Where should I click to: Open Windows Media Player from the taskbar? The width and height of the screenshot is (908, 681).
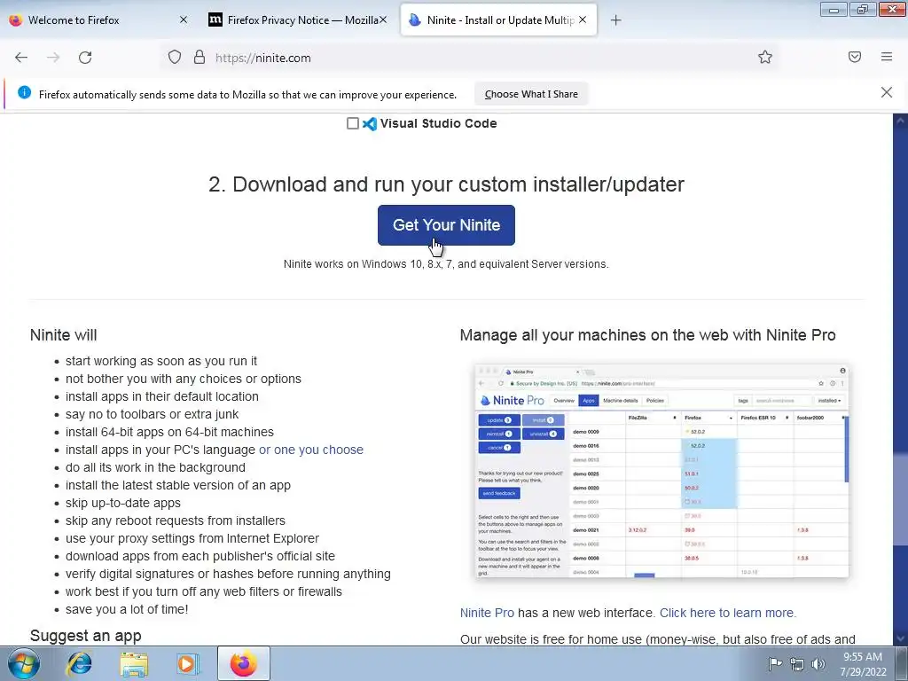[187, 664]
